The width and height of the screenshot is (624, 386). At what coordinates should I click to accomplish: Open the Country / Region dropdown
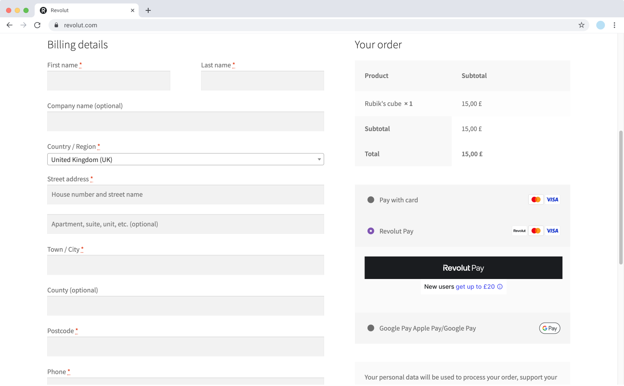[185, 159]
